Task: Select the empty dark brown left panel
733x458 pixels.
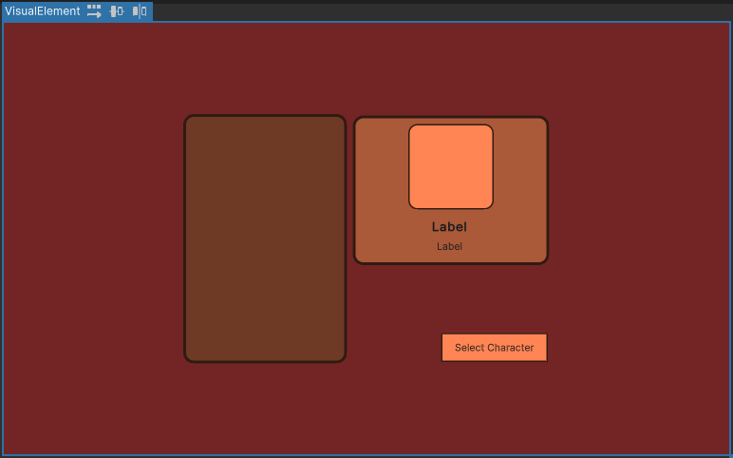Action: (x=265, y=239)
